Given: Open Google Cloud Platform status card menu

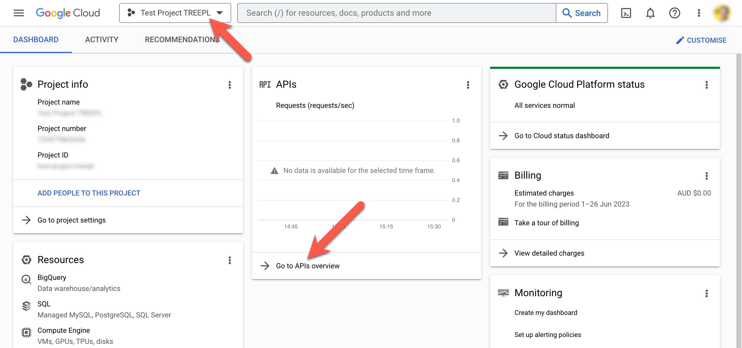Looking at the screenshot, I should [706, 85].
